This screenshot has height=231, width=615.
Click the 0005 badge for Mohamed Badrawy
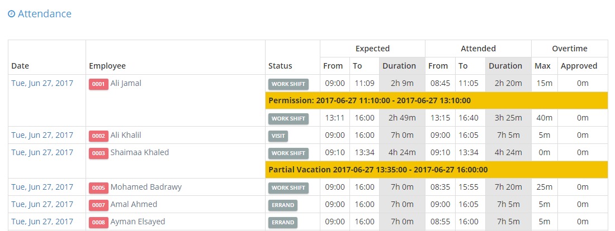[x=98, y=188]
